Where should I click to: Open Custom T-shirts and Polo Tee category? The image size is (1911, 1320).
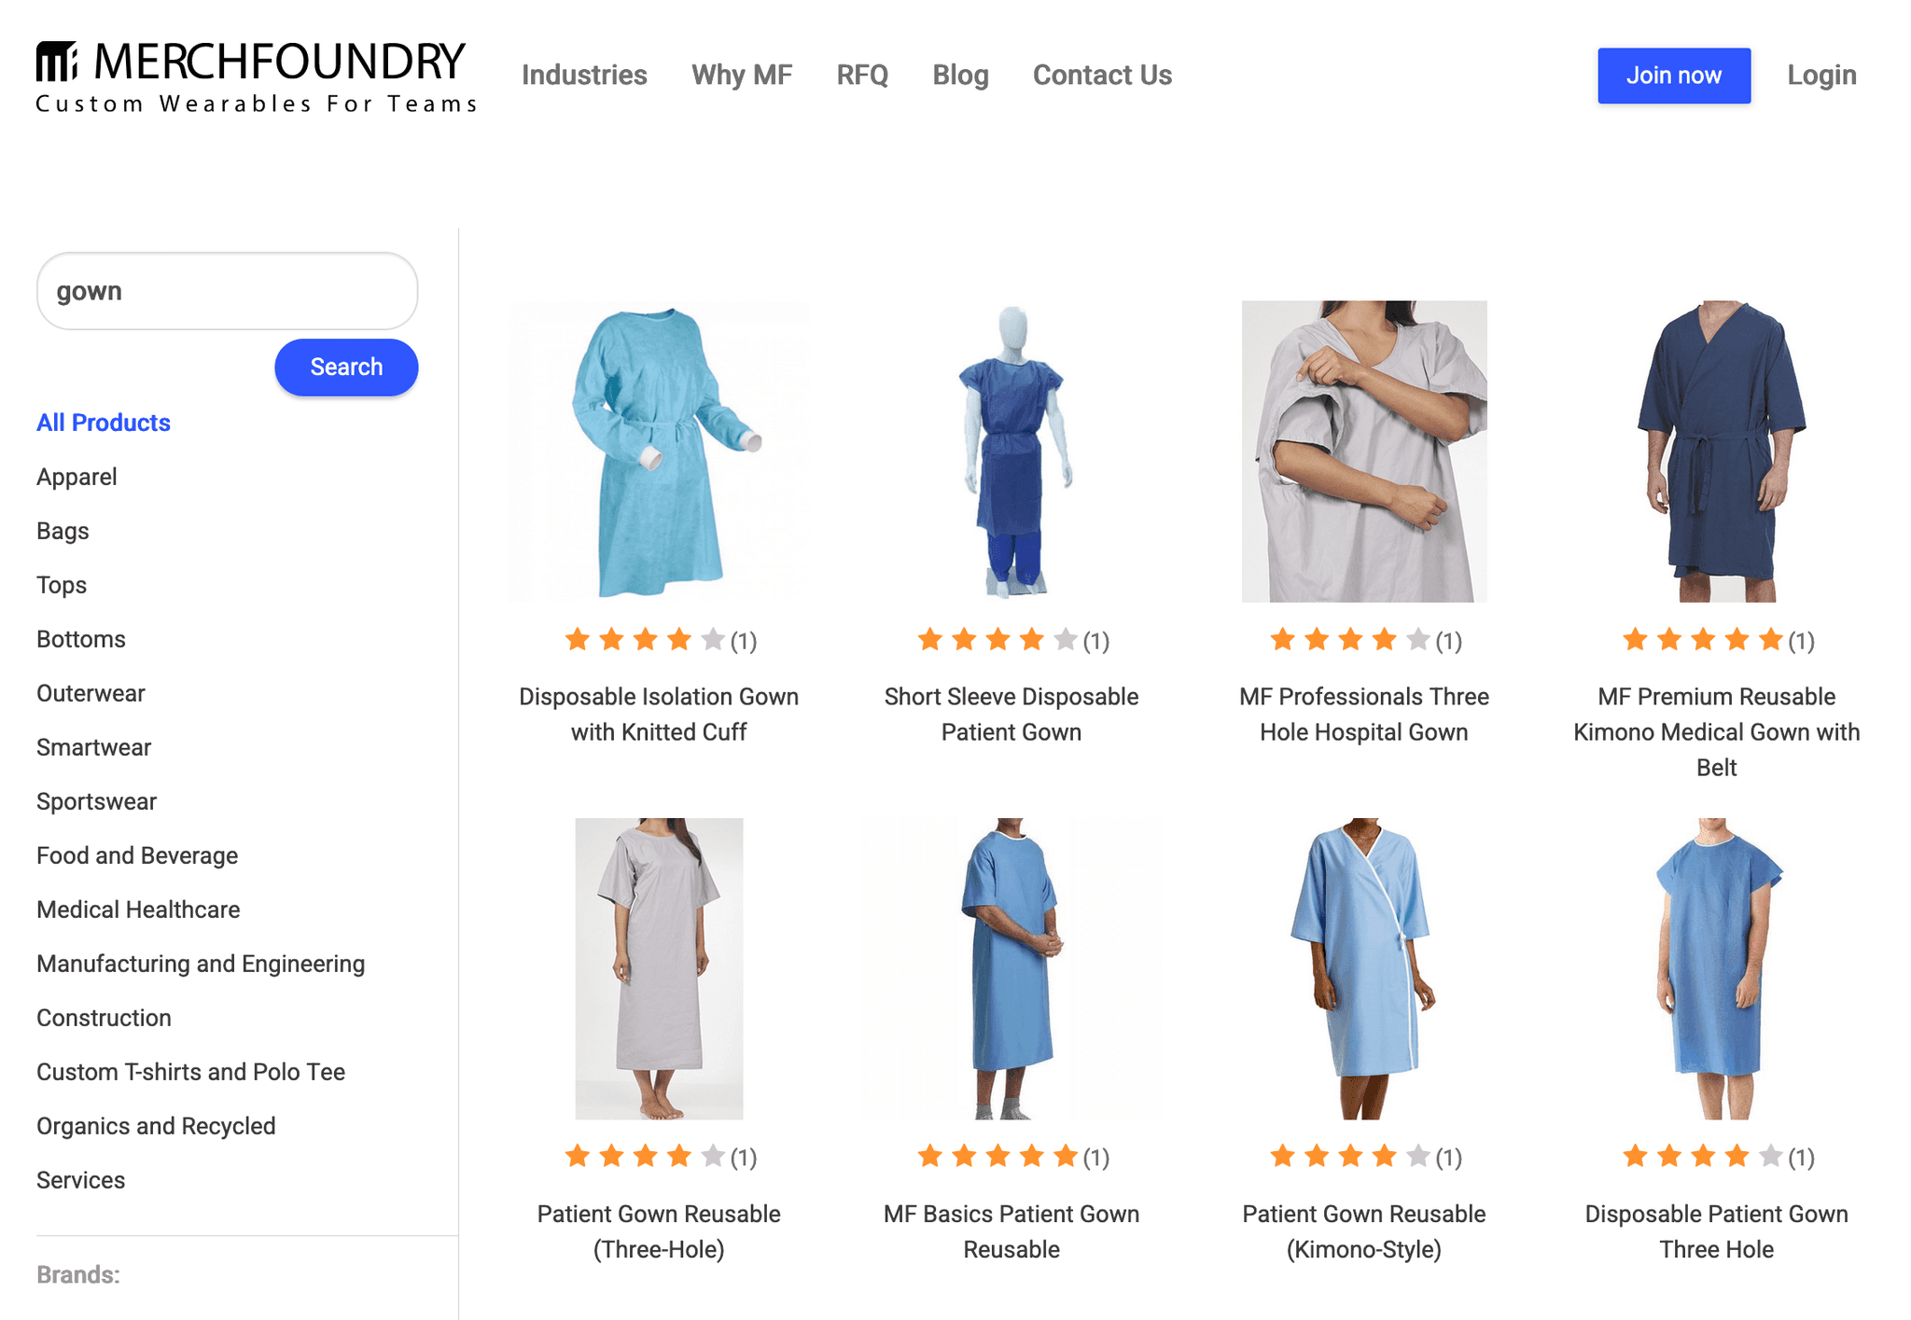tap(190, 1072)
